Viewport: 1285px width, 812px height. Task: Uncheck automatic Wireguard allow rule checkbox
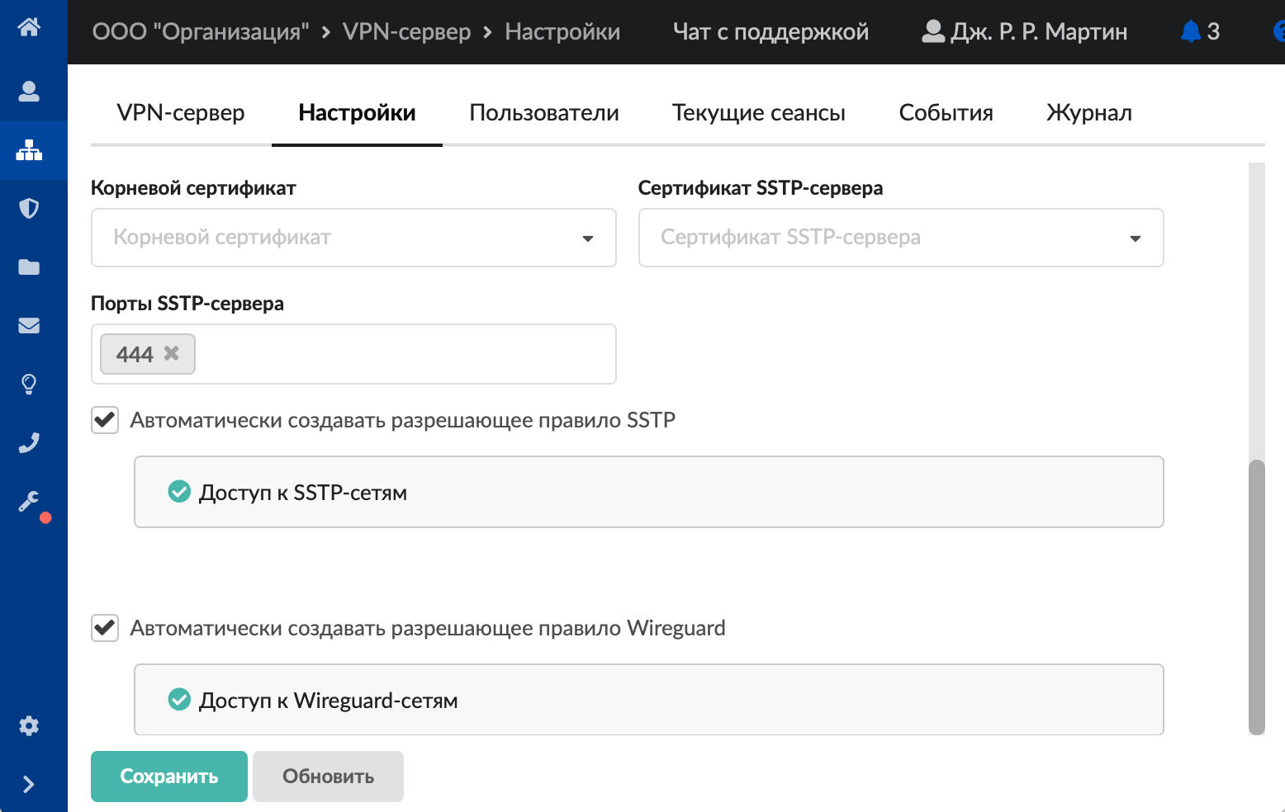tap(105, 628)
